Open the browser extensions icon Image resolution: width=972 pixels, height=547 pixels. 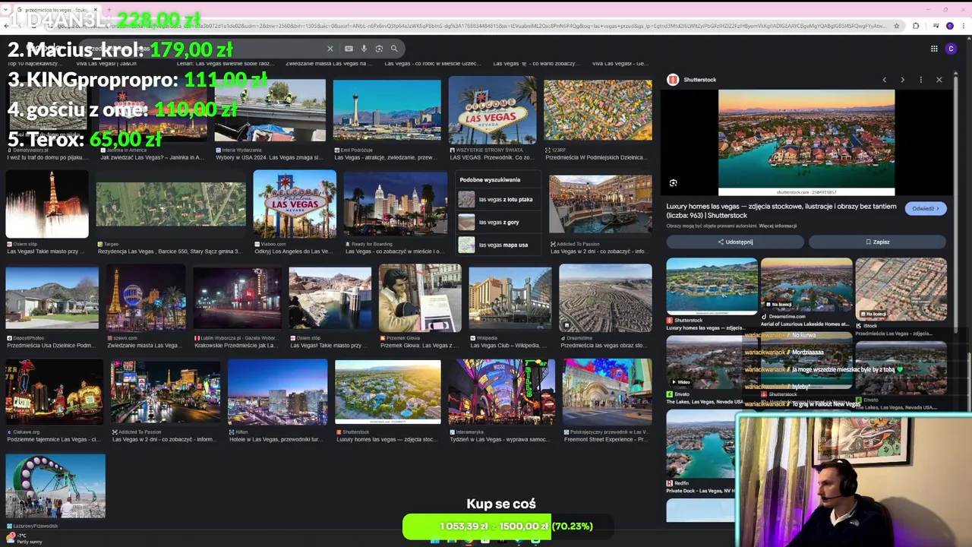[x=916, y=26]
